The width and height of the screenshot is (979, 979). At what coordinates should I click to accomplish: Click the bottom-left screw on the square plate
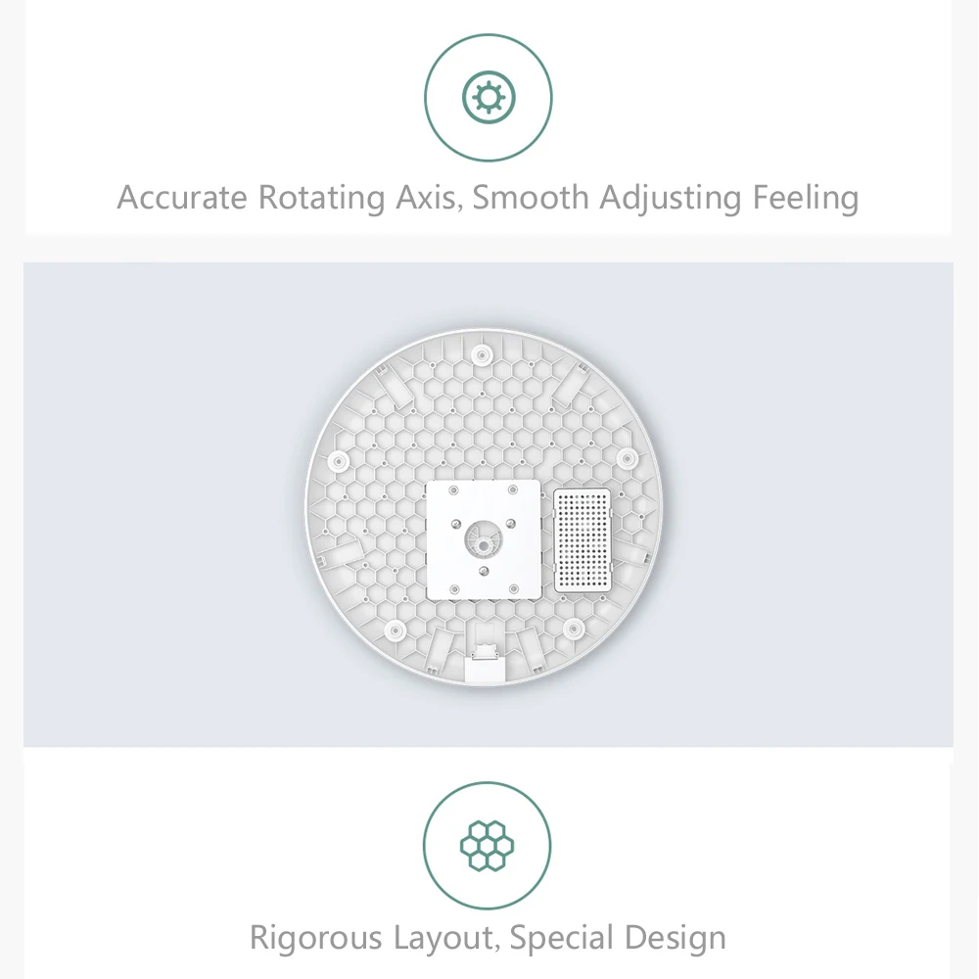tap(454, 589)
